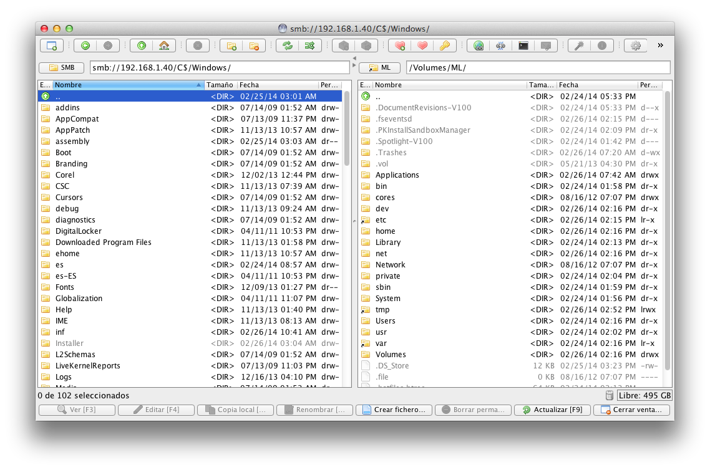
Task: Click the grey stop button in toolbar
Action: coord(198,46)
